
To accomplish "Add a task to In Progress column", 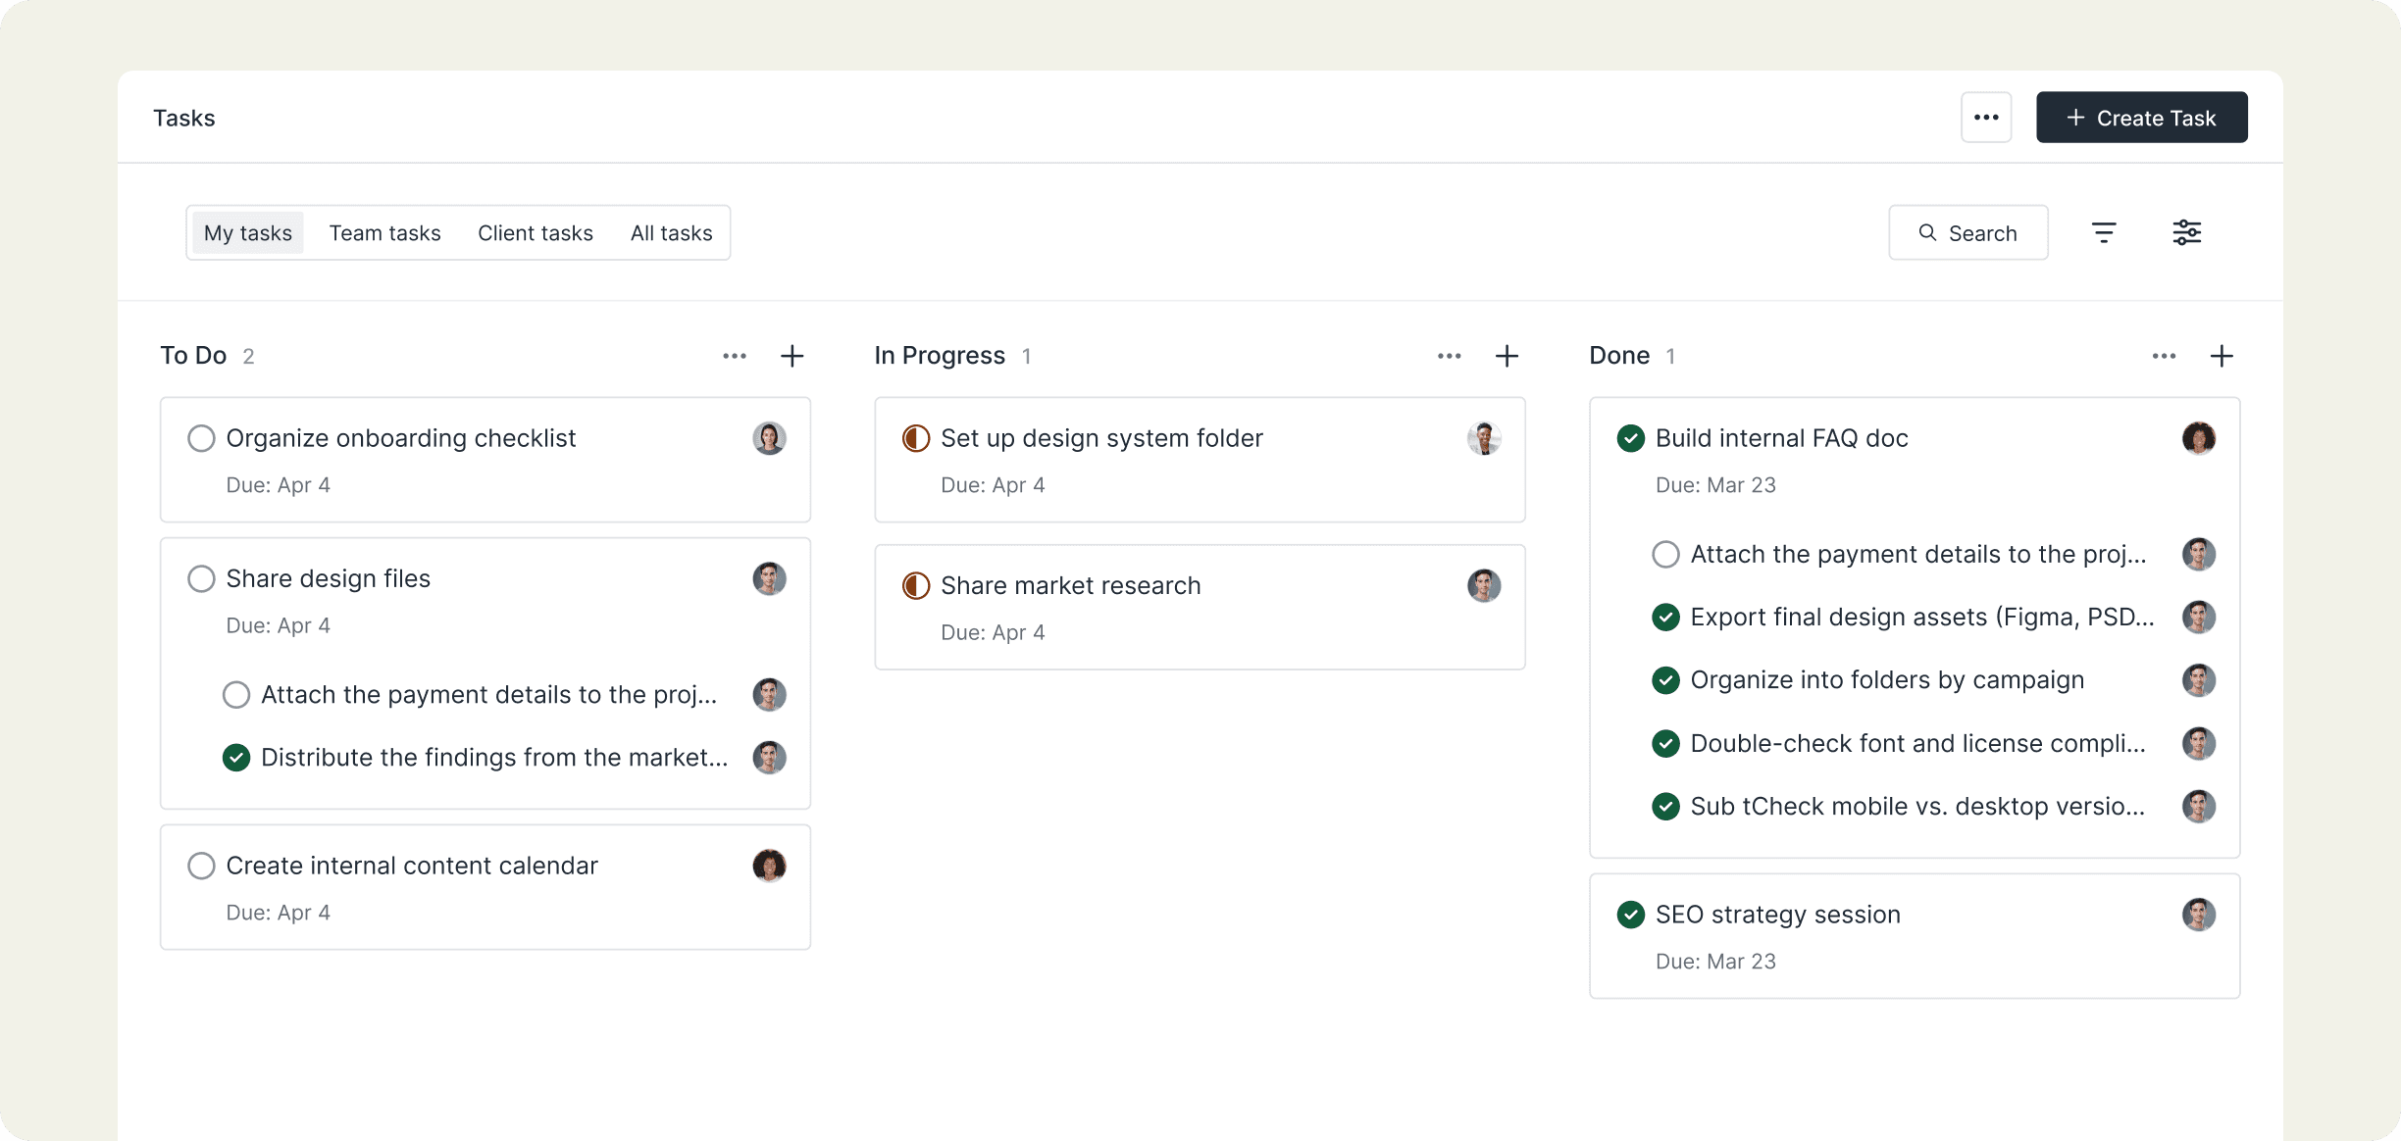I will [1507, 356].
